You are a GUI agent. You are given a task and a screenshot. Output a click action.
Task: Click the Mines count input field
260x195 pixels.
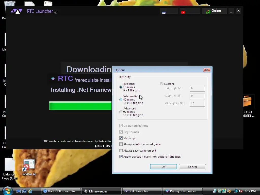pyautogui.click(x=197, y=104)
